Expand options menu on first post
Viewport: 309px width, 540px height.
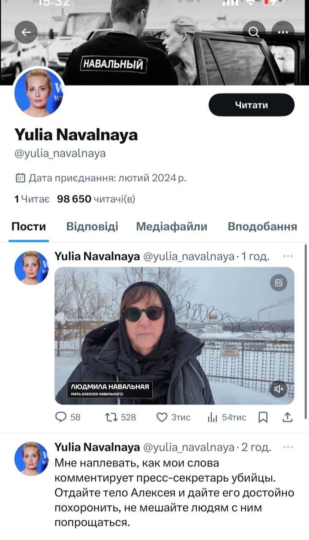pos(288,256)
